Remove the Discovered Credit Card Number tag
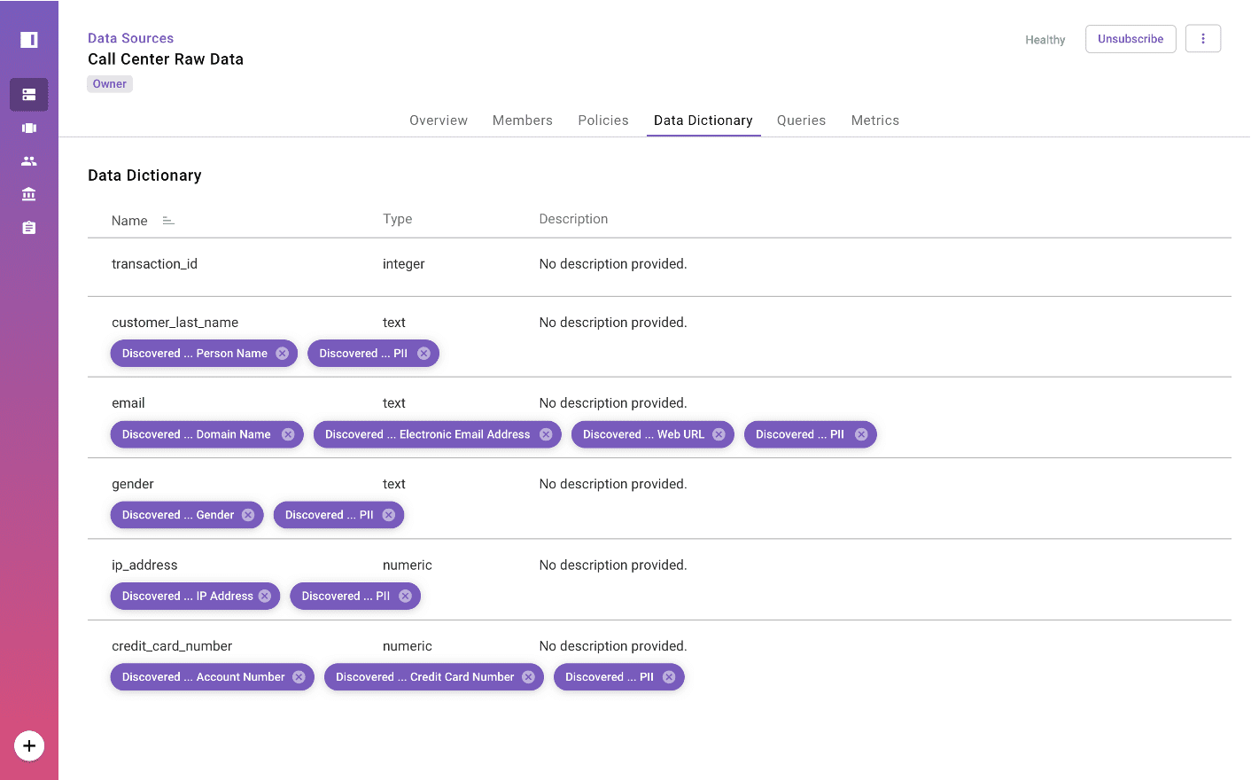1251x780 pixels. coord(528,677)
